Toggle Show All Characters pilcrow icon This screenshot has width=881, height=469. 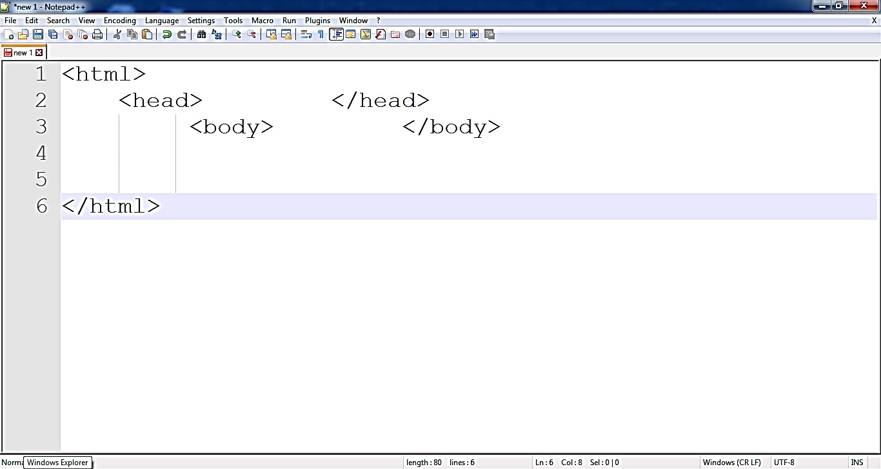click(x=321, y=34)
